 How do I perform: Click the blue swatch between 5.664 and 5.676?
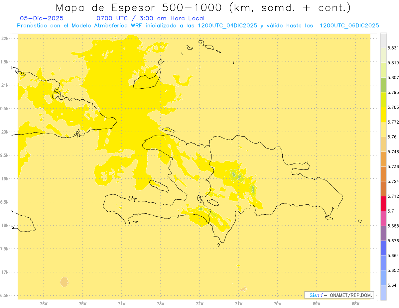point(383,248)
